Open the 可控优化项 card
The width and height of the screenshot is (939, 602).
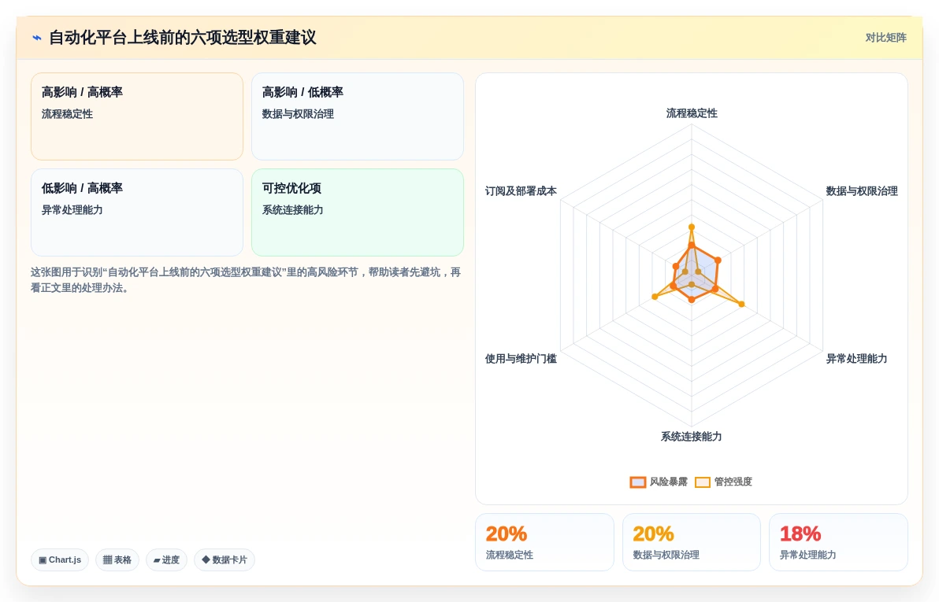click(x=358, y=212)
